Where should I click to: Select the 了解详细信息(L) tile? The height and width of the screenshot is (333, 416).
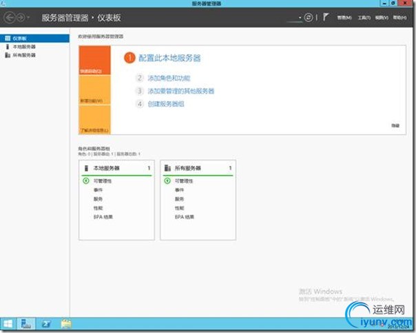(95, 120)
